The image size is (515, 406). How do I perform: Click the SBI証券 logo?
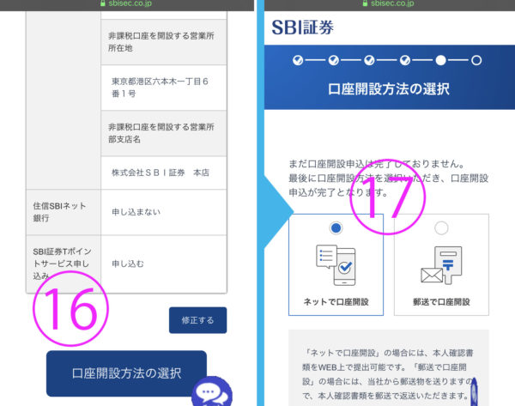pos(302,27)
